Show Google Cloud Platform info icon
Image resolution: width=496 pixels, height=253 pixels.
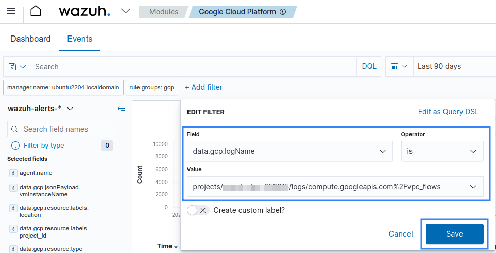pos(283,12)
